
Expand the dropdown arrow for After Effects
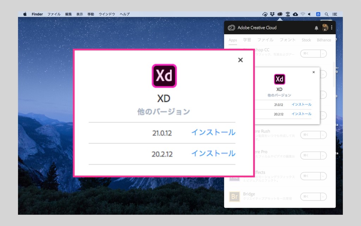click(324, 176)
